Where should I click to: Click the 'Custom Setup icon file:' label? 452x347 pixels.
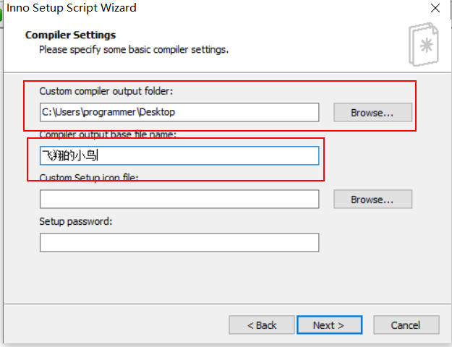89,177
